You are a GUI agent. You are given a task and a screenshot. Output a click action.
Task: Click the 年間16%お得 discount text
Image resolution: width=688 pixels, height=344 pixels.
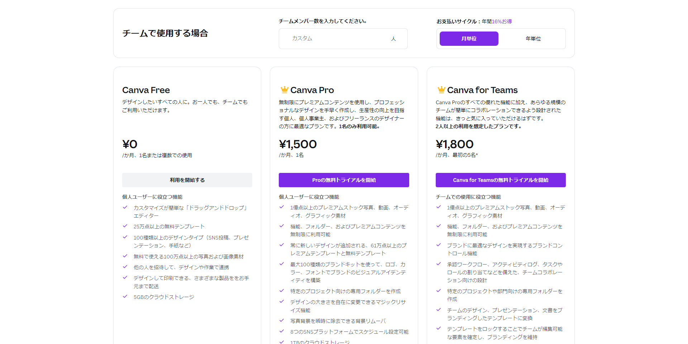pos(497,21)
